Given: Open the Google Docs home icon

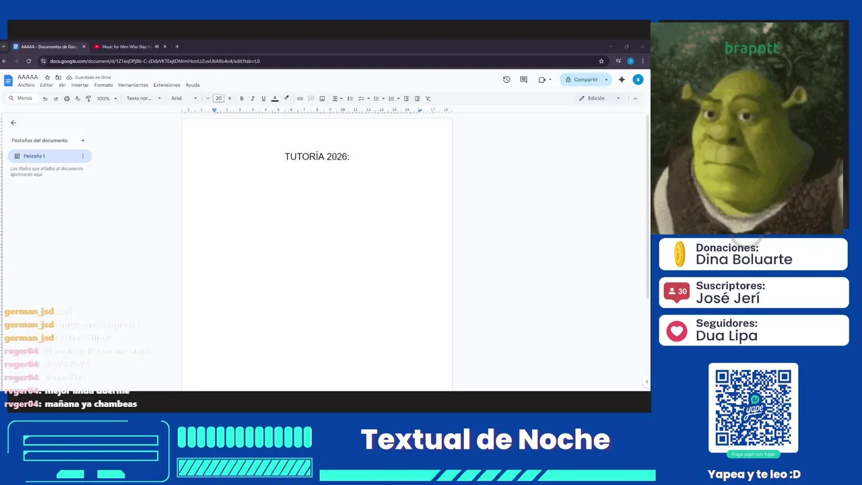Looking at the screenshot, I should (9, 81).
